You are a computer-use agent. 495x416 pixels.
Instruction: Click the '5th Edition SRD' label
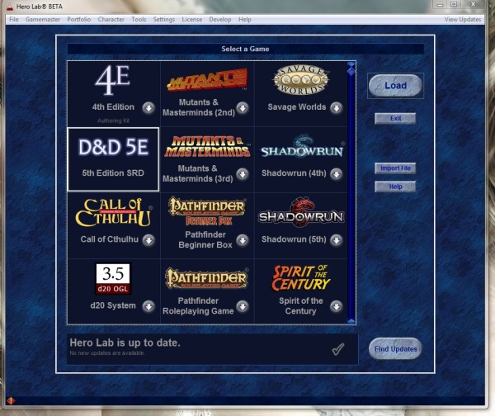(x=113, y=173)
